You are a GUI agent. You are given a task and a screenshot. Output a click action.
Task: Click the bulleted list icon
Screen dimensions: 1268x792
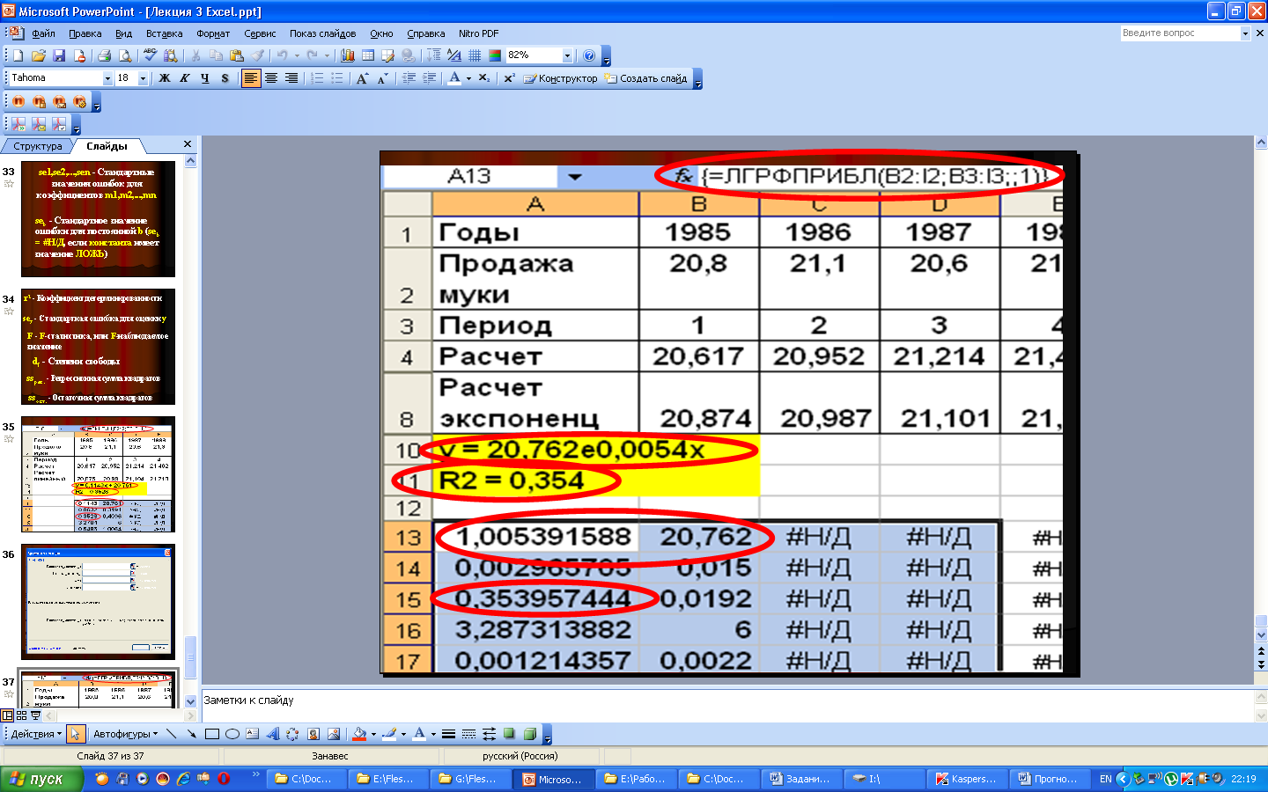(x=337, y=78)
